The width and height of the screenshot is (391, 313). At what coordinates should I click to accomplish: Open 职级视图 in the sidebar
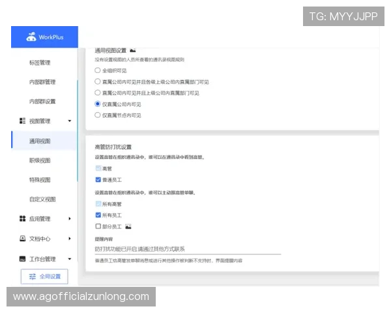tap(40, 160)
